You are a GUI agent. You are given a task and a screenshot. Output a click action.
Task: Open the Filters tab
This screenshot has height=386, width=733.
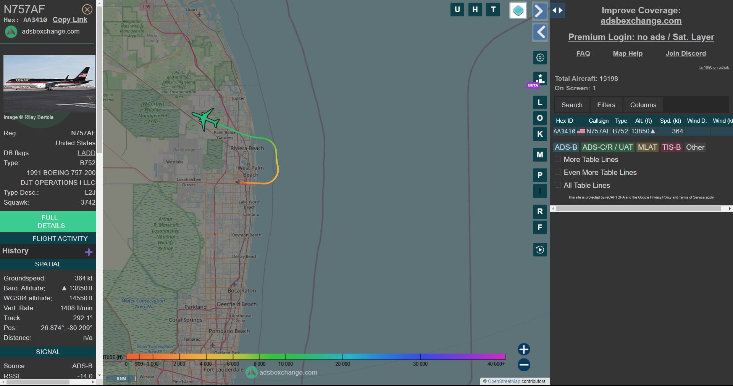click(x=606, y=105)
